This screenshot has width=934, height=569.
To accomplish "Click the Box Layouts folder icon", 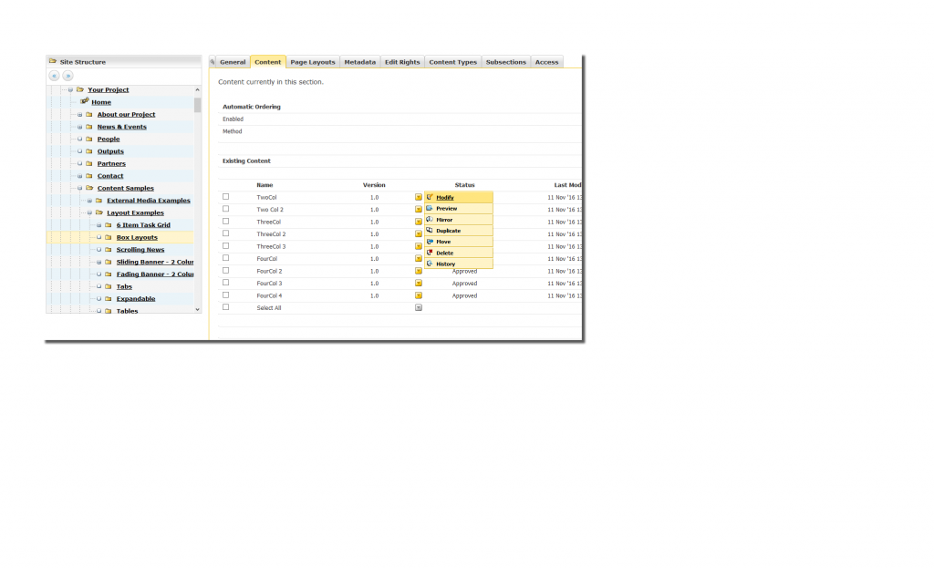I will pos(108,237).
